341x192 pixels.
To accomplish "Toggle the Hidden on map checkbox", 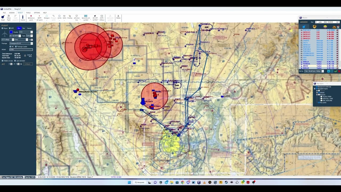I will point(2,61).
